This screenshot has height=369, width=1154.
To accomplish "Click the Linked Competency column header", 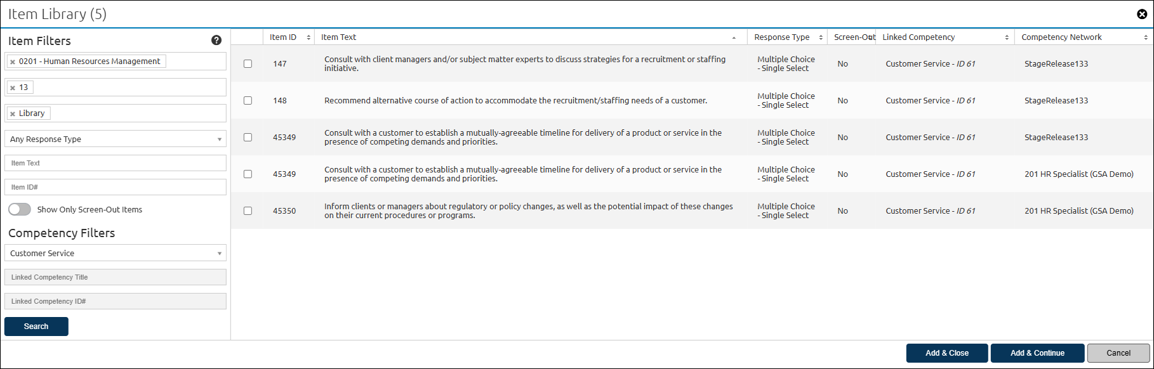I will (x=945, y=37).
